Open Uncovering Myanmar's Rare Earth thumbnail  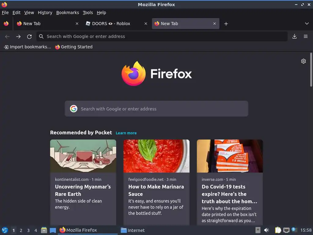pos(83,156)
